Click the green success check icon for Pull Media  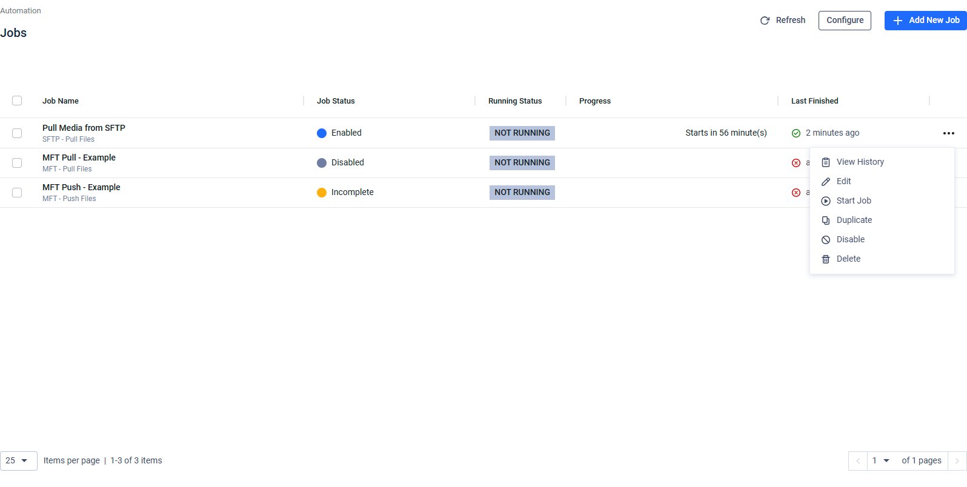coord(796,133)
